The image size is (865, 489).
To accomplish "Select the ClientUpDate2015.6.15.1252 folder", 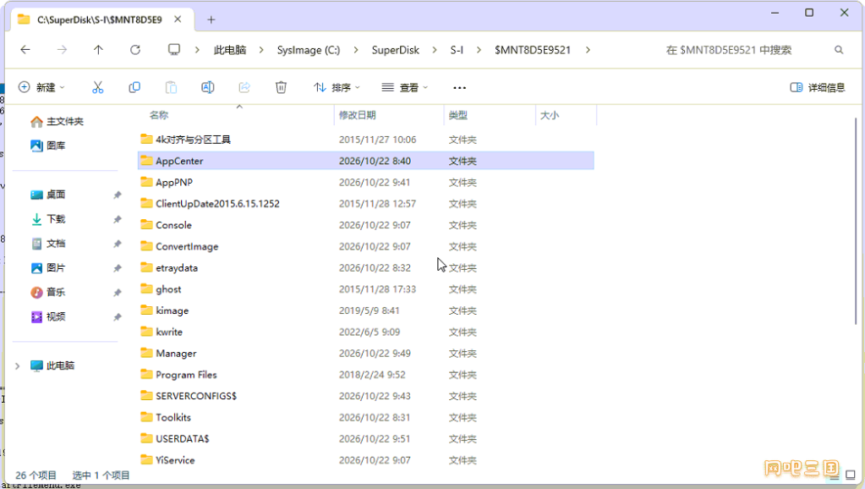I will 366,204.
